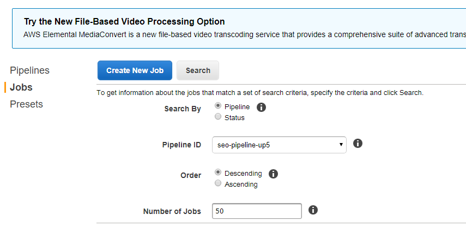Click the Number of Jobs label
This screenshot has width=466, height=232.
[x=172, y=211]
